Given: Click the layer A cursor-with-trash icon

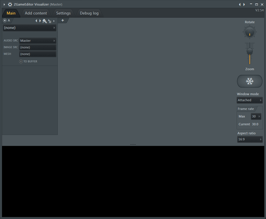Looking at the screenshot, I should 50,21.
